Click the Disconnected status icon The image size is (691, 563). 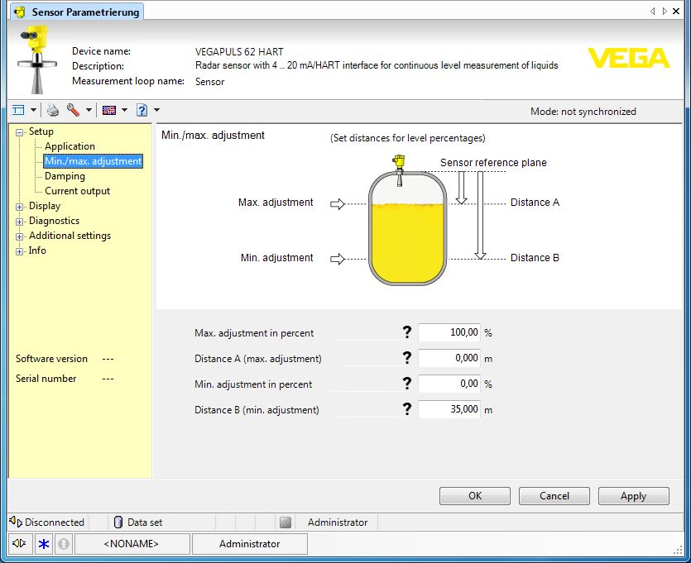click(16, 522)
